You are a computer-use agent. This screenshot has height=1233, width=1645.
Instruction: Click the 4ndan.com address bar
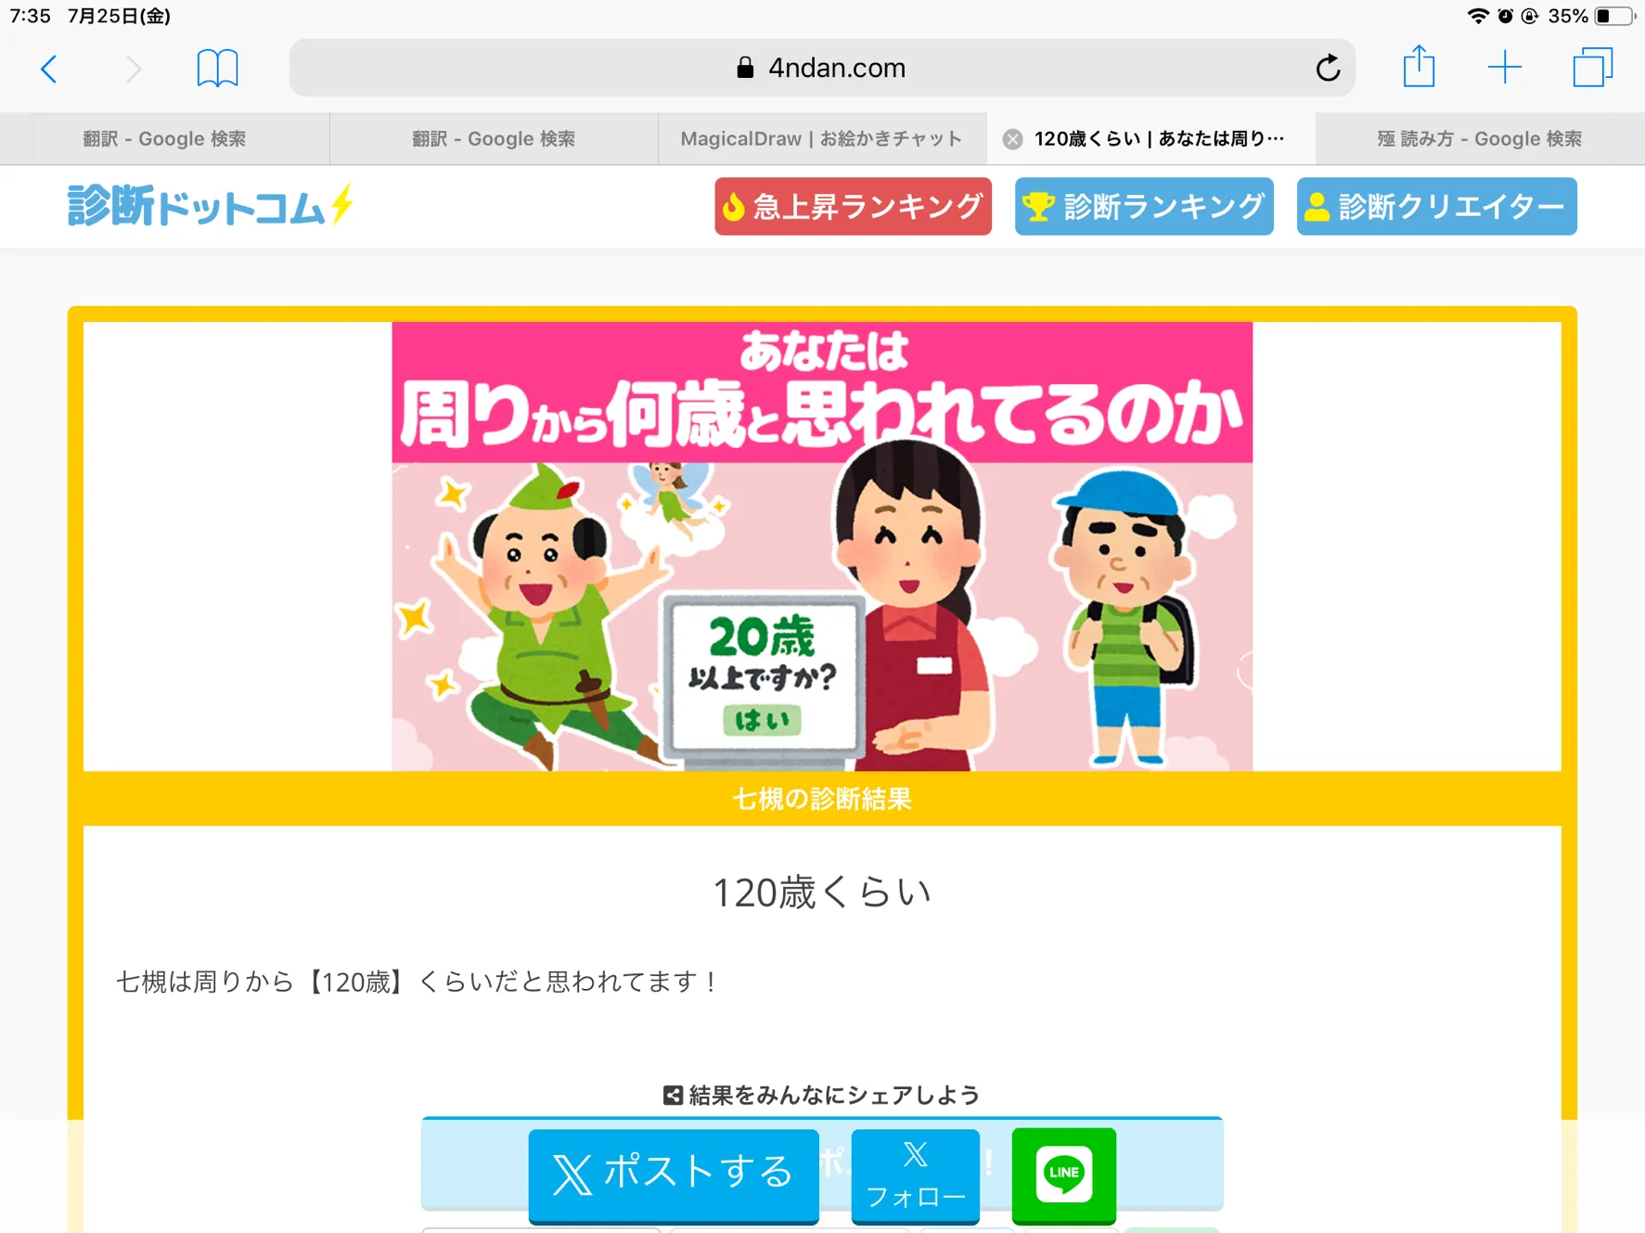822,68
